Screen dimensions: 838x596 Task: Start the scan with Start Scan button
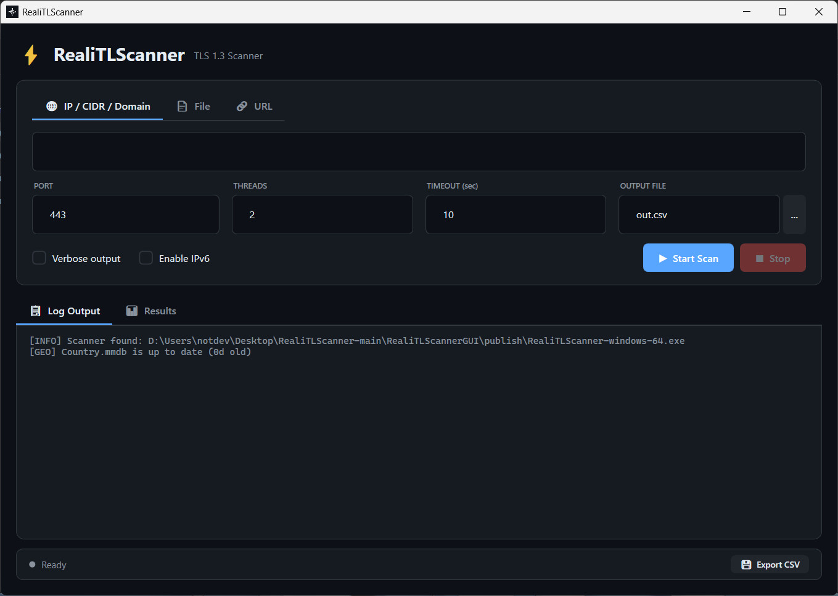[x=688, y=258]
